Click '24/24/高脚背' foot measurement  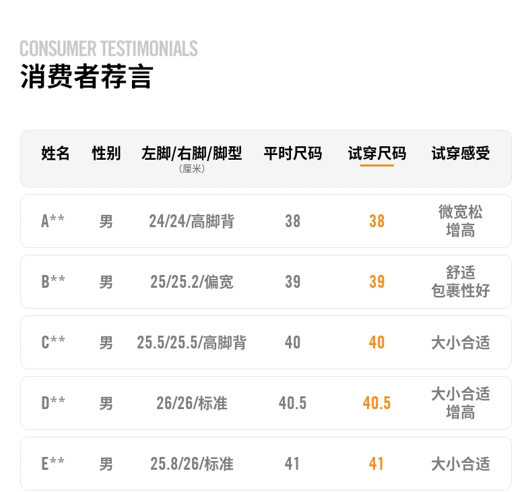tap(192, 221)
